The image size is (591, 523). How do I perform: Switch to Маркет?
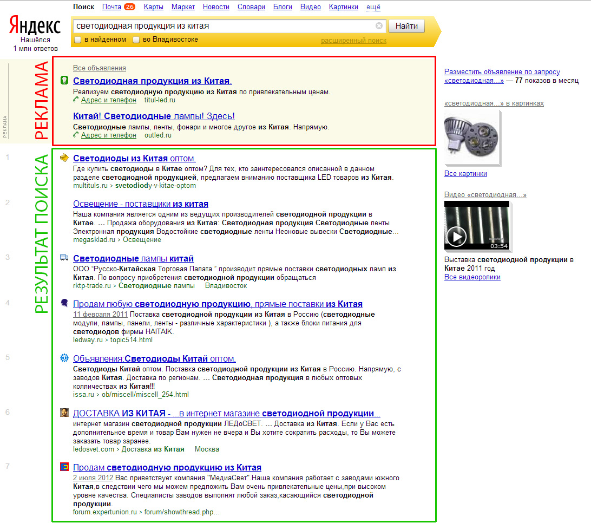tap(183, 7)
